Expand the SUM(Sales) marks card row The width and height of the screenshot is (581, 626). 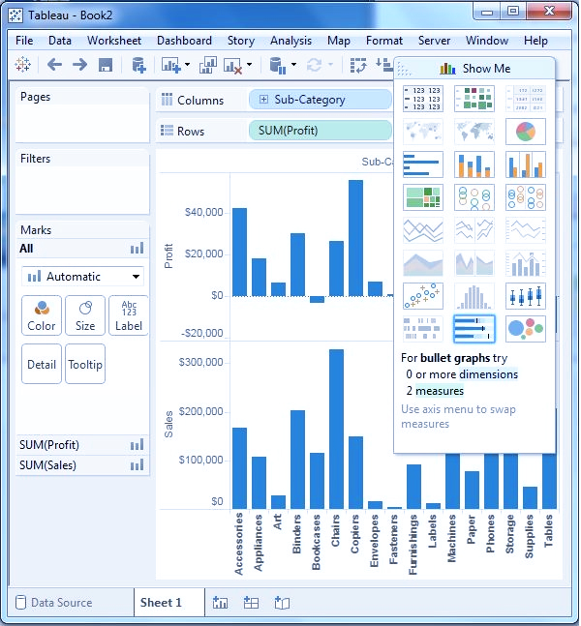click(82, 465)
